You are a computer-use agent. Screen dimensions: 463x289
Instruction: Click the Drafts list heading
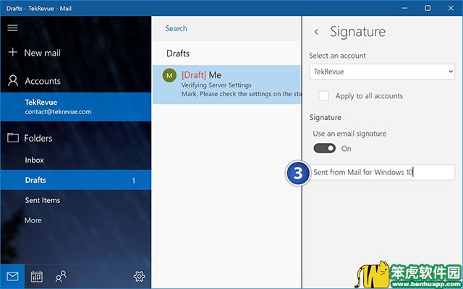point(178,53)
